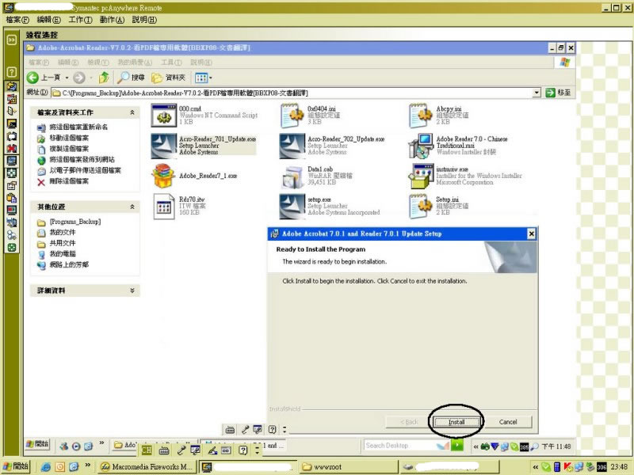This screenshot has height=475, width=634.
Task: Go back with the 上一頁 toolbar button
Action: pyautogui.click(x=44, y=77)
